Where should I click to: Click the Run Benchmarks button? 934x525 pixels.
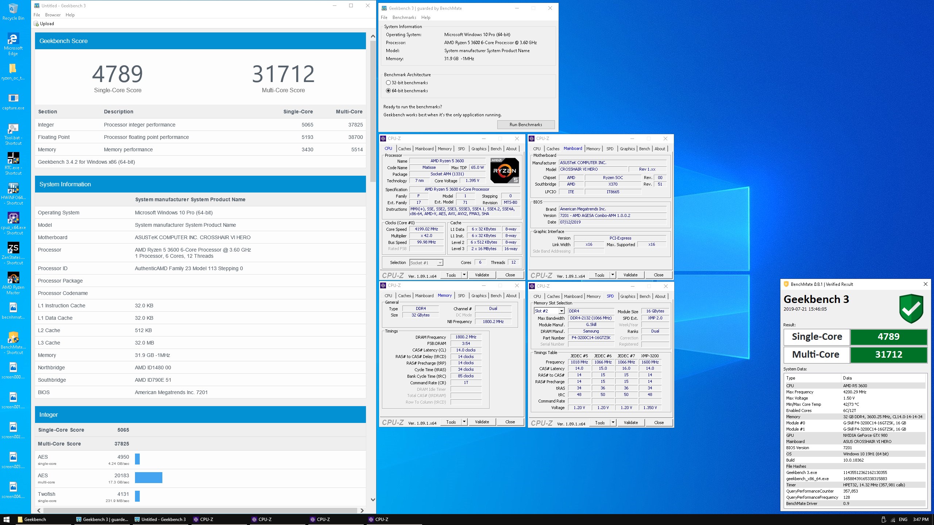tap(526, 125)
